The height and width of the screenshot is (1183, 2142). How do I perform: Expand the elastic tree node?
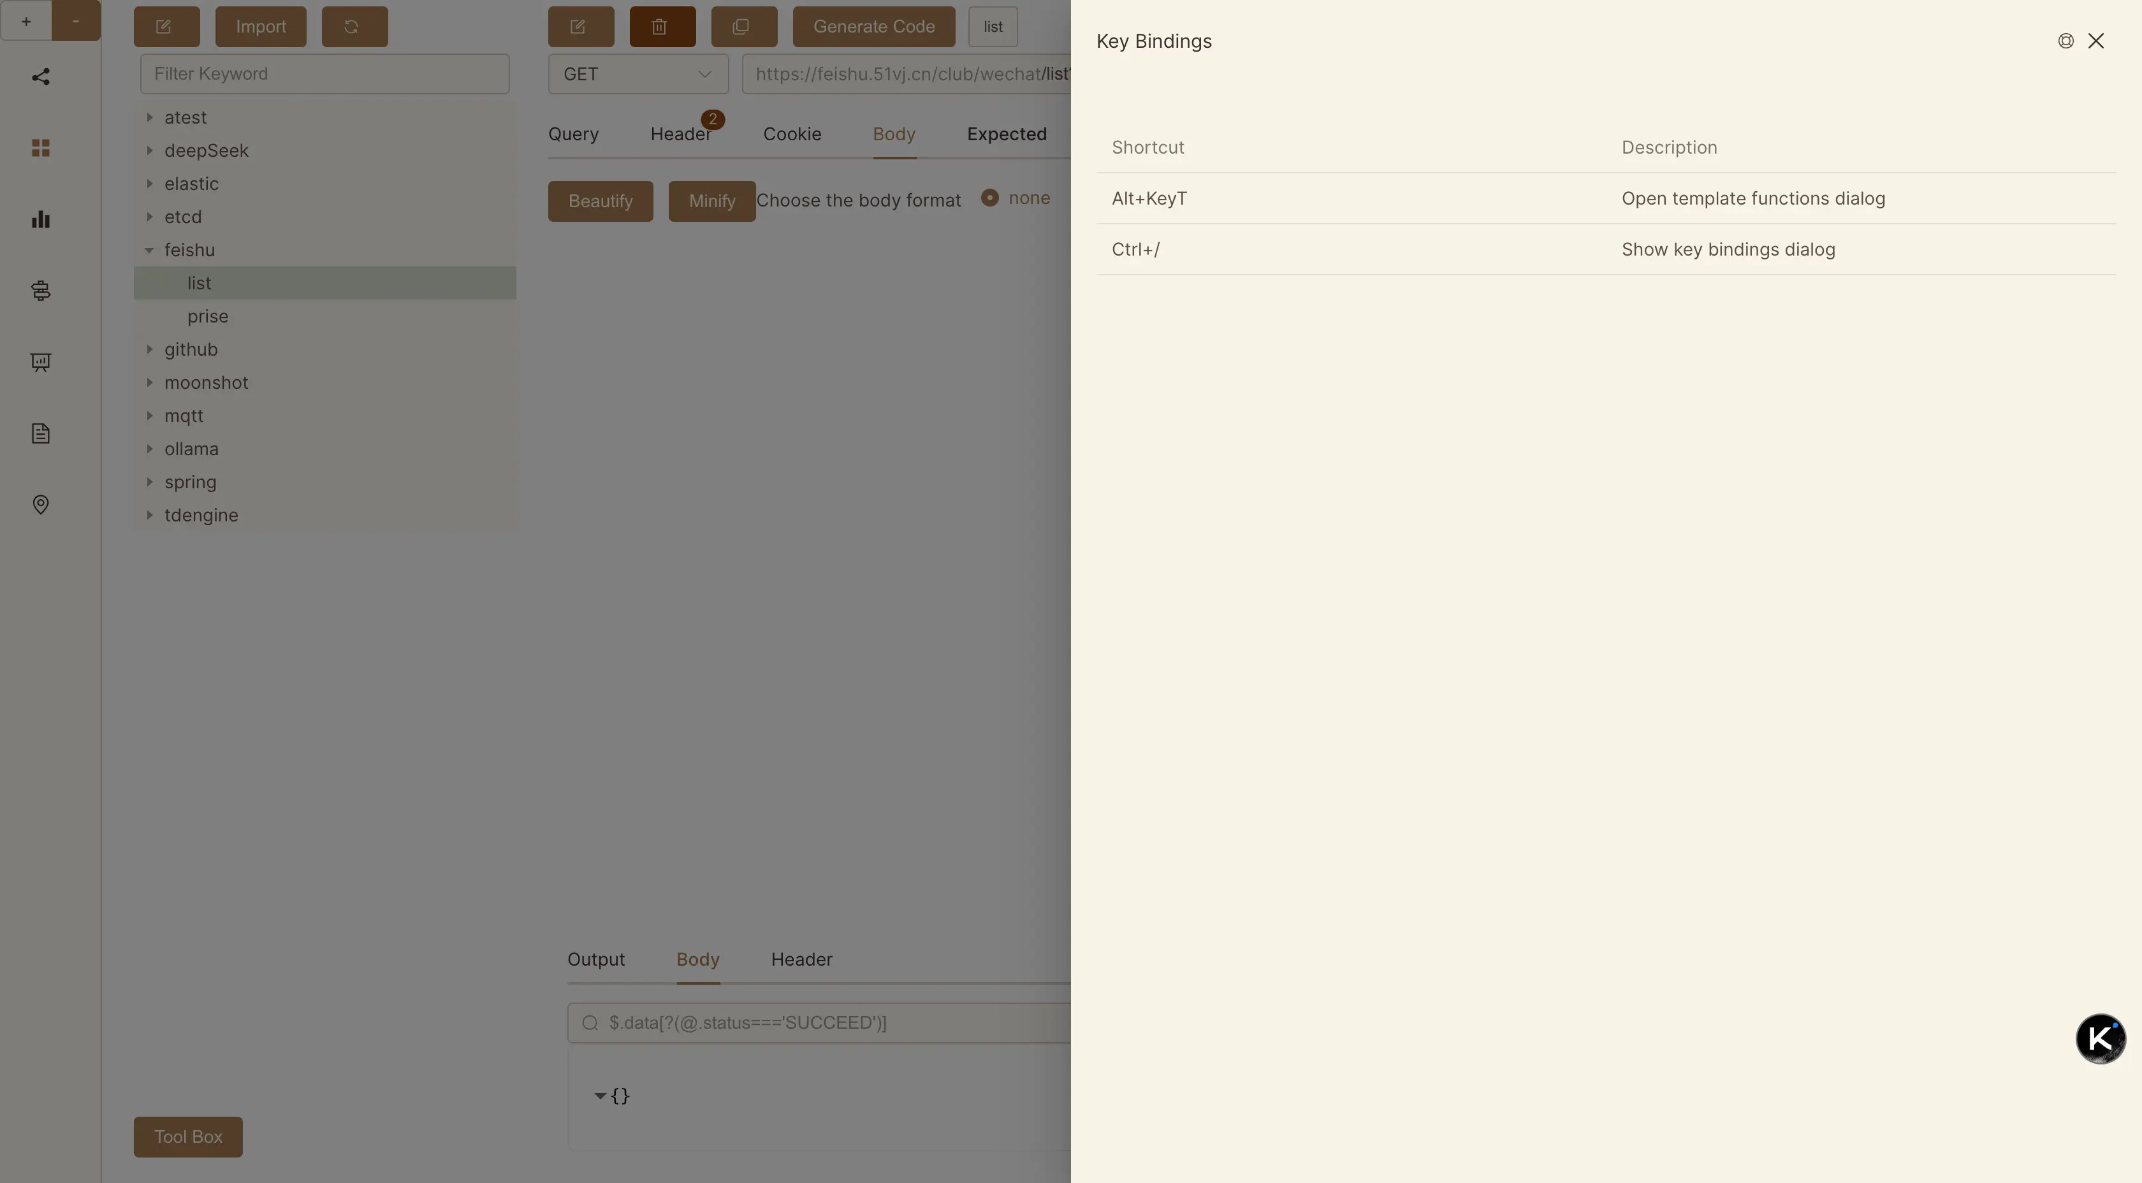pyautogui.click(x=150, y=184)
